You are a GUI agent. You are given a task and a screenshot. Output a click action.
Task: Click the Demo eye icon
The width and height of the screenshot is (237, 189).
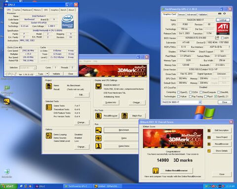pos(98,138)
